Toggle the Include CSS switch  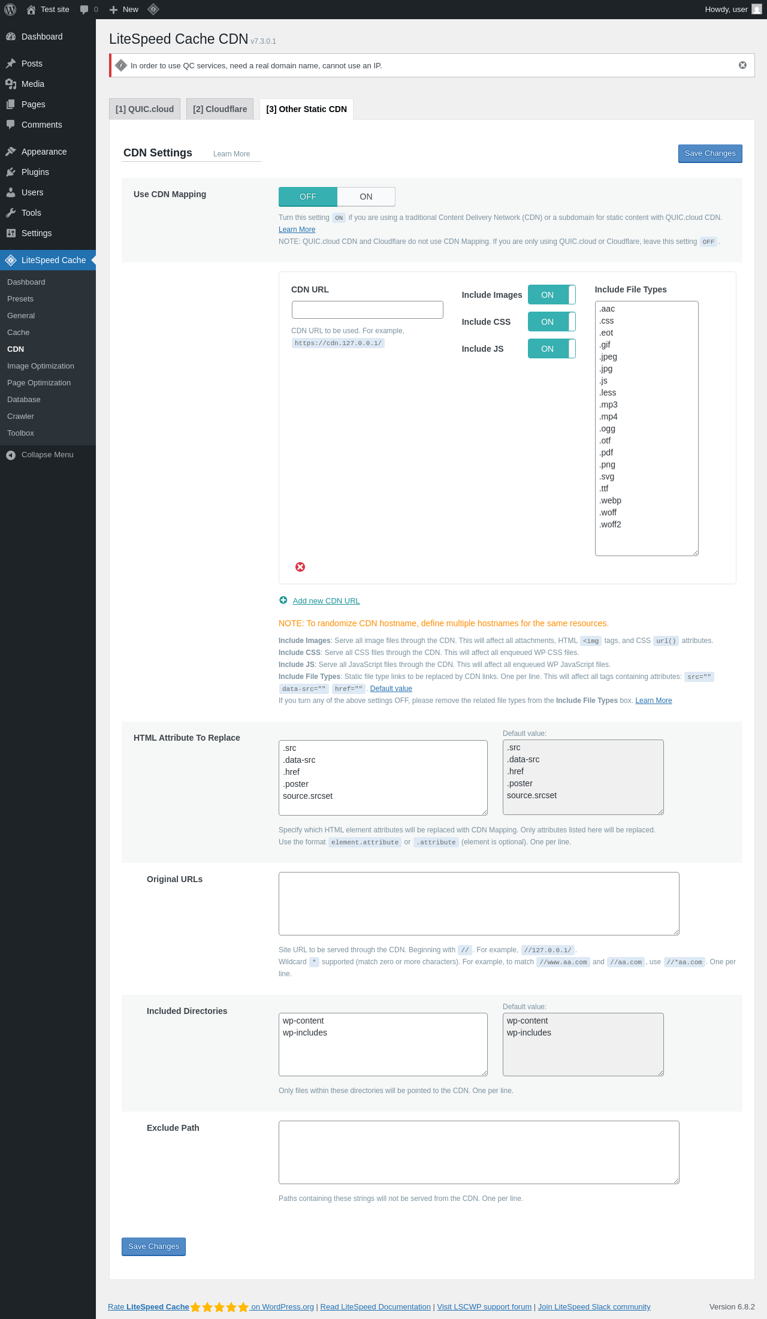[x=552, y=322]
